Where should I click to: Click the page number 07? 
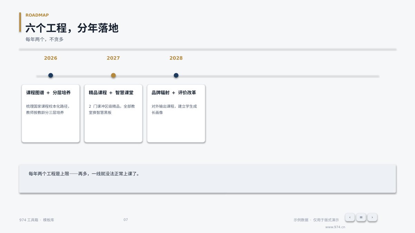click(x=126, y=220)
